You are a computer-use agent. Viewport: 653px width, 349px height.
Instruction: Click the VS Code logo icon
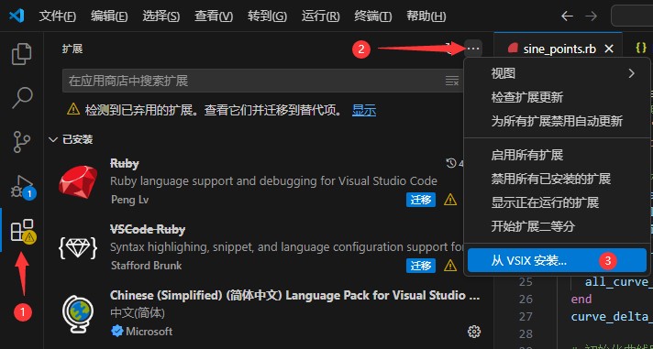17,16
